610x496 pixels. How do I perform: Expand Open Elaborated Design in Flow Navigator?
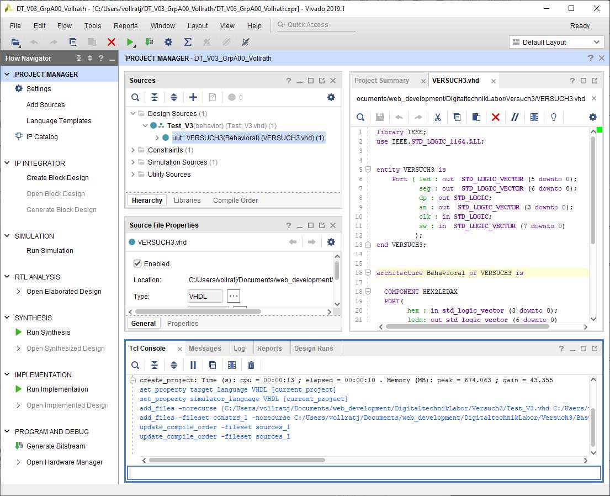[18, 292]
